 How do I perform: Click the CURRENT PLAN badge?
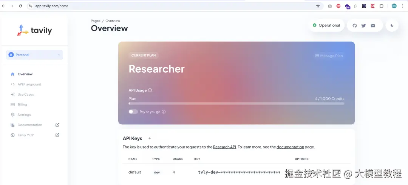coord(144,55)
